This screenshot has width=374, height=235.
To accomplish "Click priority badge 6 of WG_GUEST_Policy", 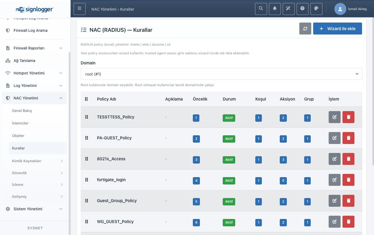I will point(196,223).
